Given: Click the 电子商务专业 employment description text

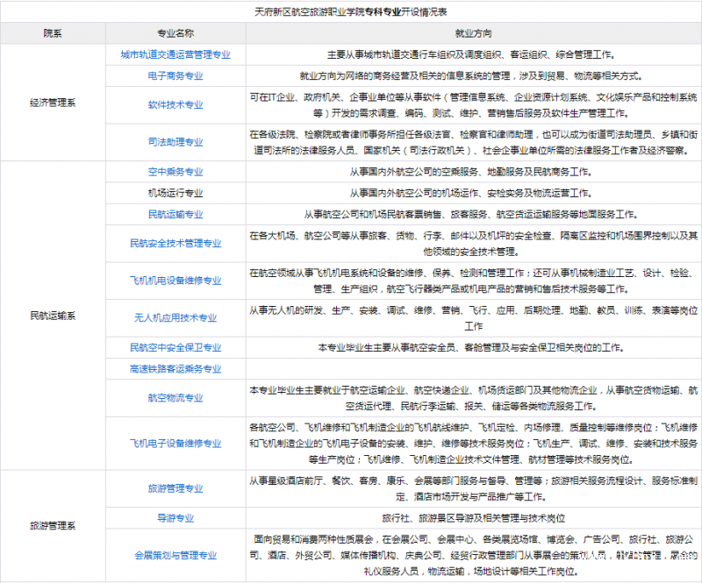Looking at the screenshot, I should click(473, 76).
